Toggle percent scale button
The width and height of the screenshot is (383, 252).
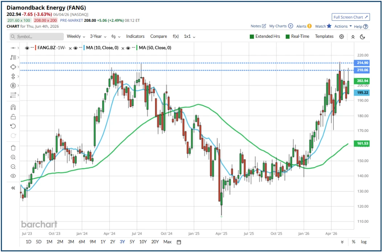point(354,242)
